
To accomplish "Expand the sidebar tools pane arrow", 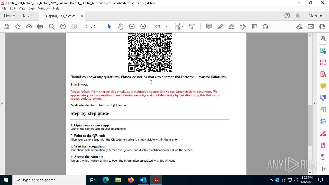I will [x=323, y=169].
